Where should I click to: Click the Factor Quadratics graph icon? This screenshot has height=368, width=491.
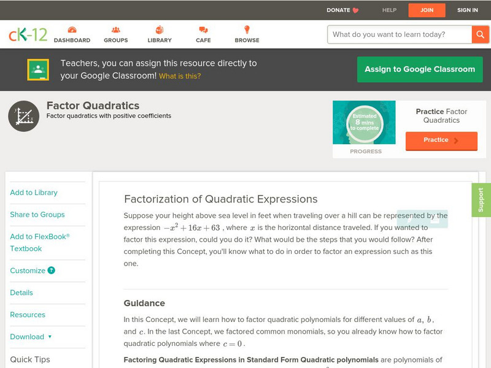point(24,116)
